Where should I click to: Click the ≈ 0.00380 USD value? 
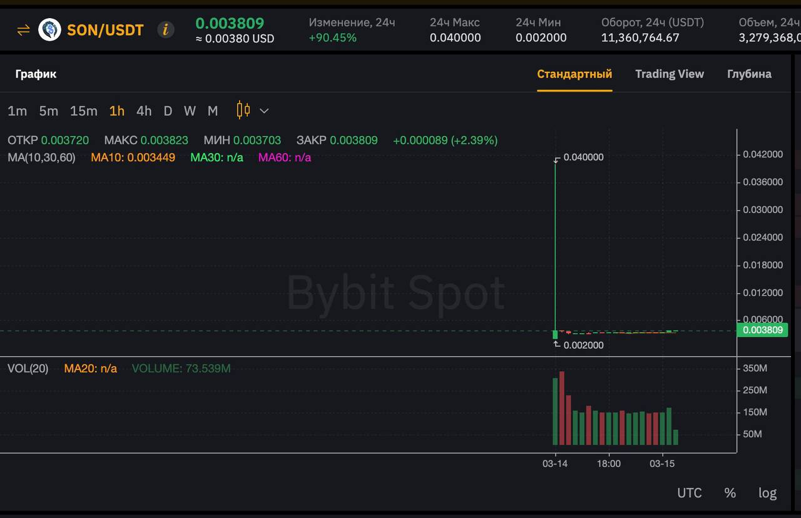coord(235,39)
